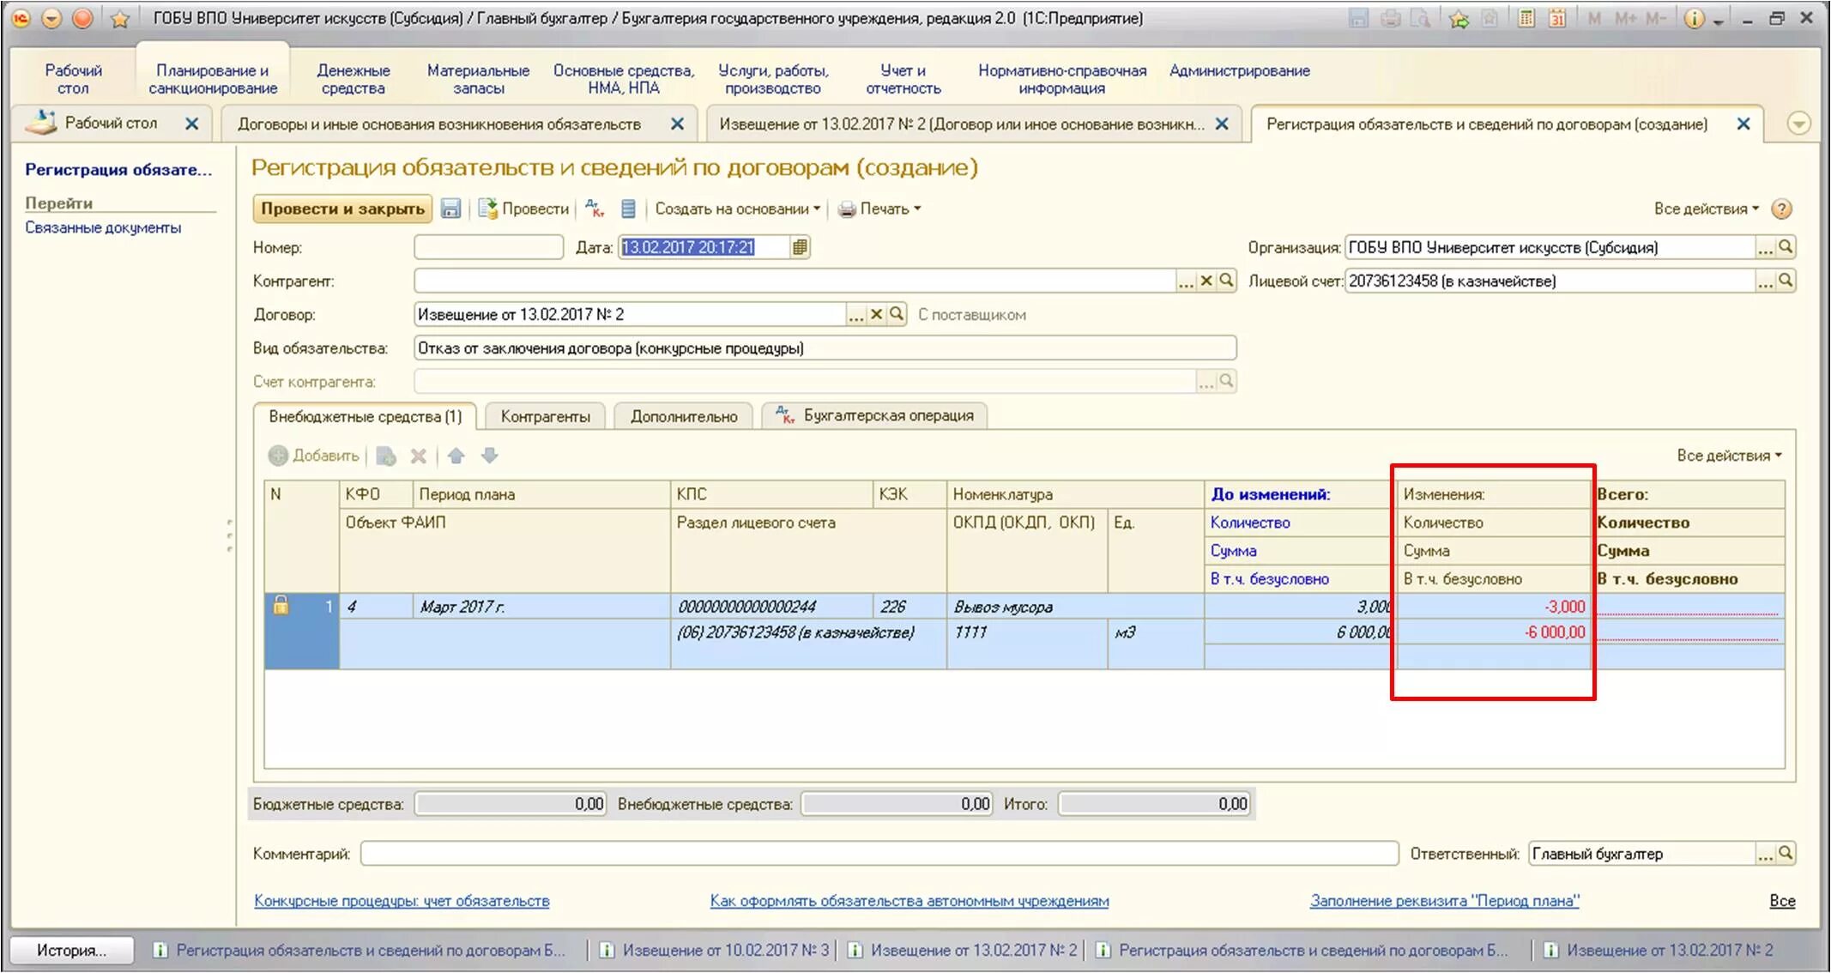The image size is (1831, 973).
Task: Open the info icon in title bar
Action: (1694, 18)
